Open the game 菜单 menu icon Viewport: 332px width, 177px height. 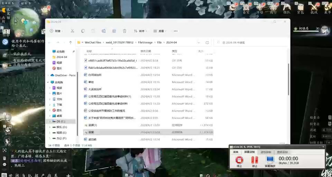click(x=328, y=8)
